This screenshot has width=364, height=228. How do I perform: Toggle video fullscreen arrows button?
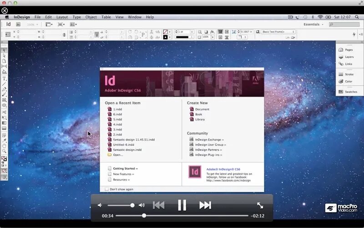pos(260,205)
